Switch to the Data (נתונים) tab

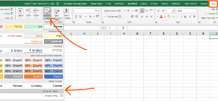coord(165,4)
